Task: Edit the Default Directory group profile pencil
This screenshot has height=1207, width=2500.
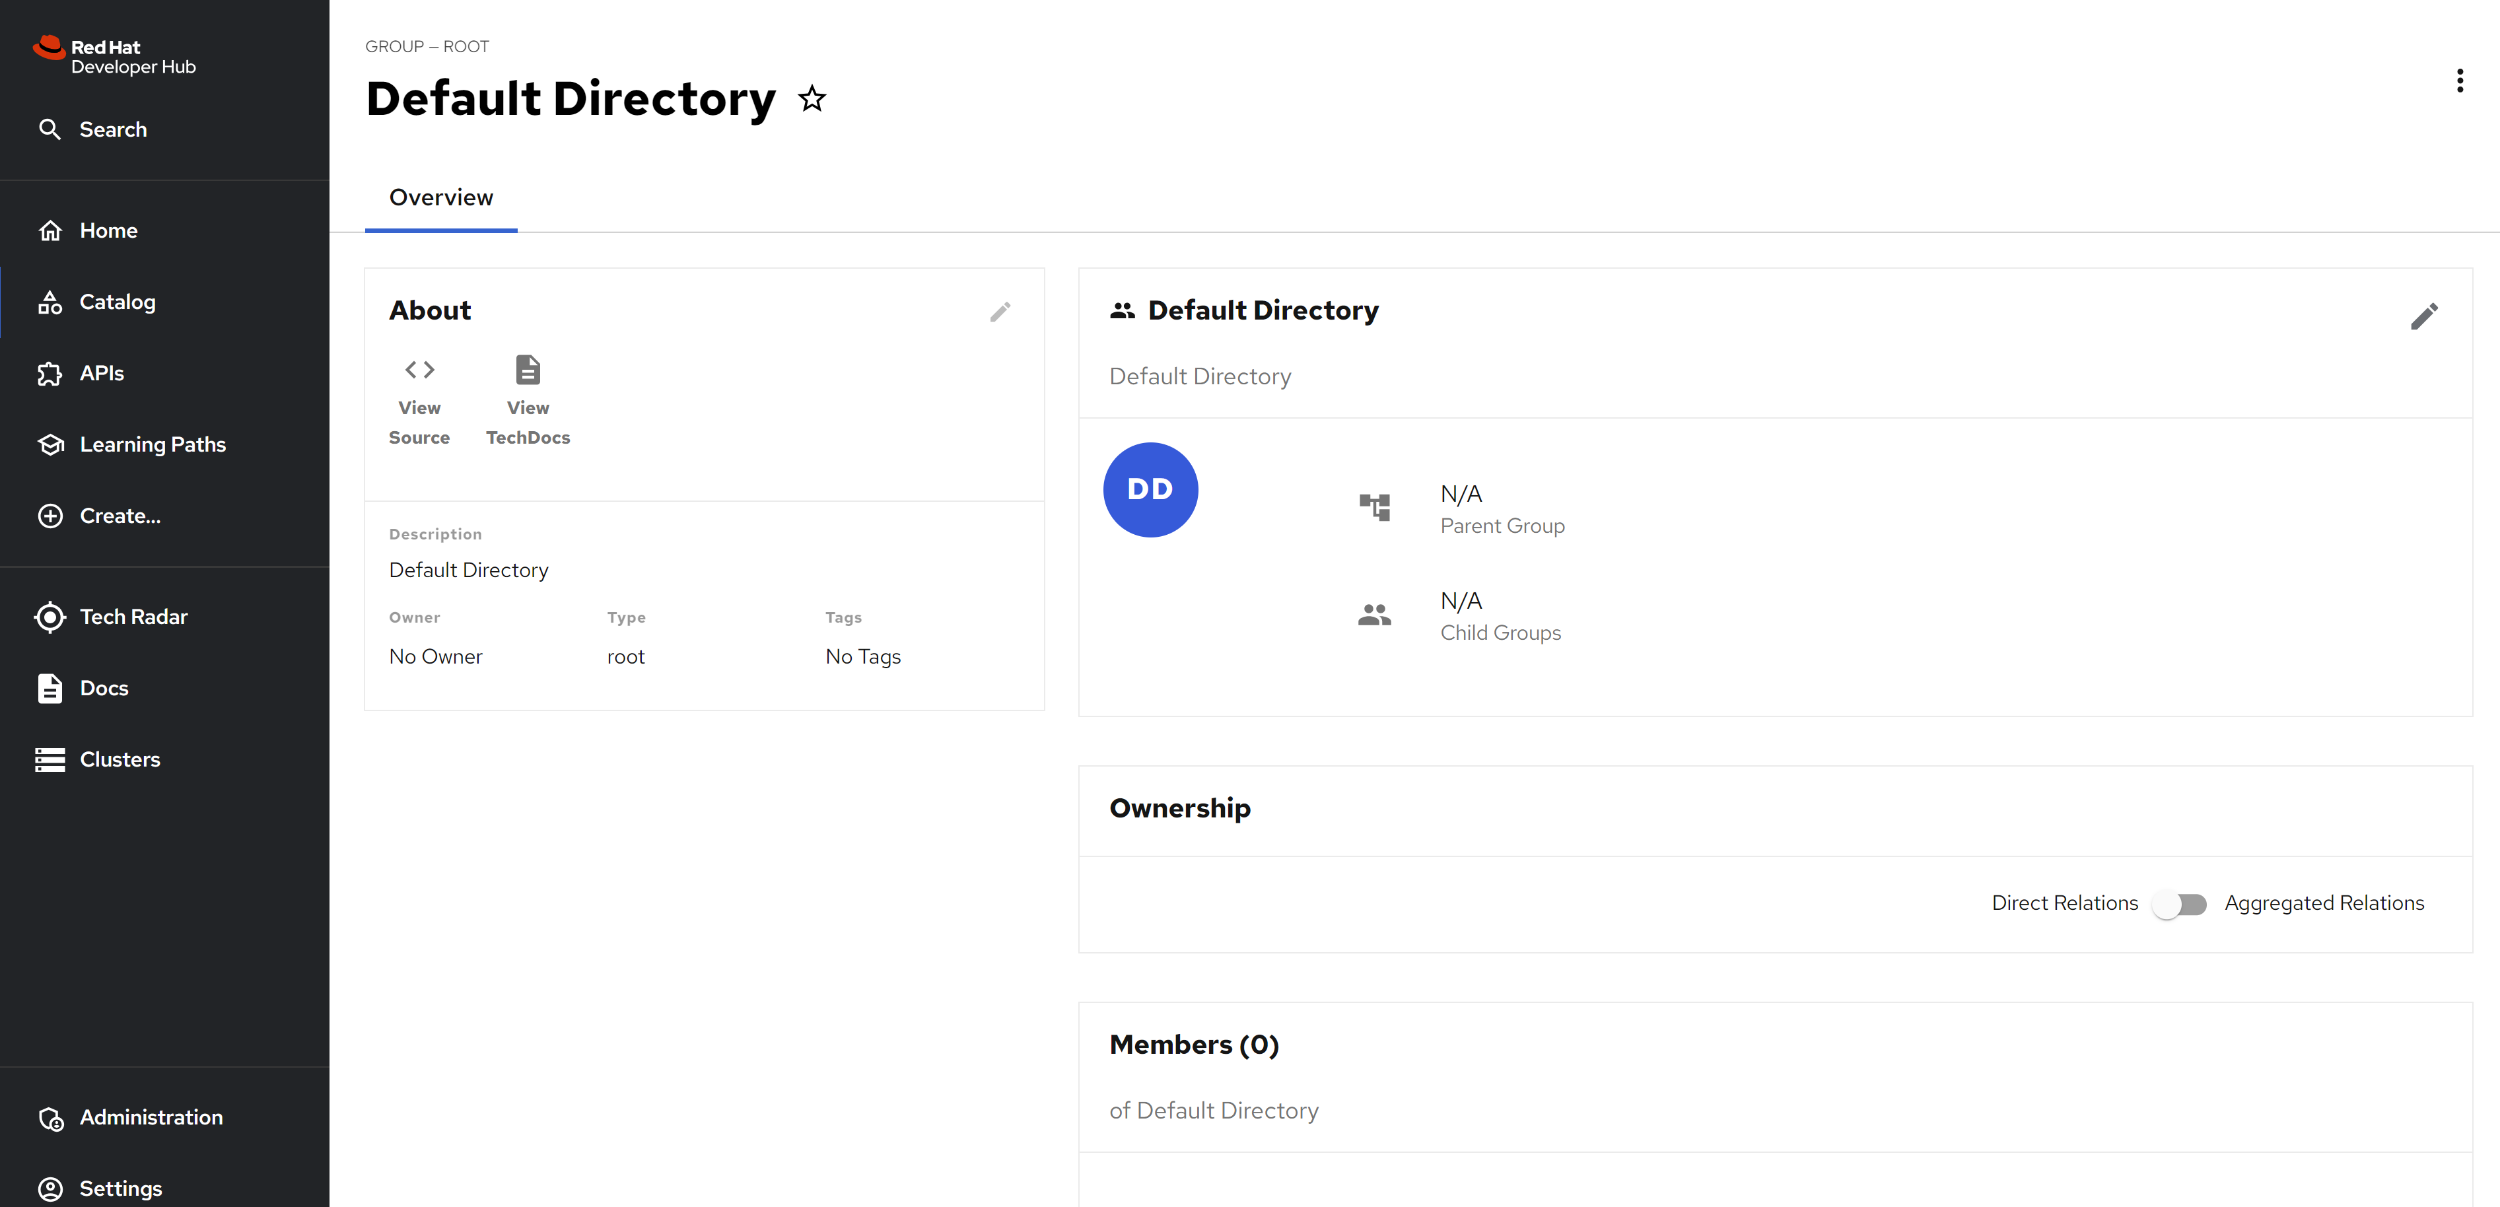Action: [2423, 316]
